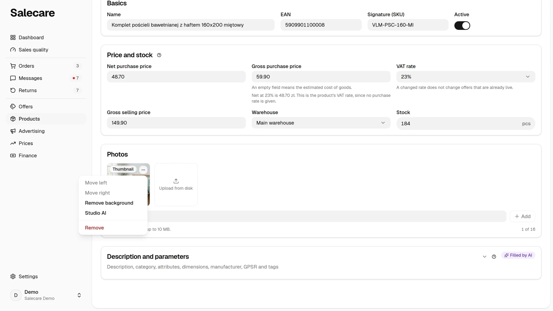Select Studio AI in photo menu
The image size is (553, 311).
[x=96, y=213]
